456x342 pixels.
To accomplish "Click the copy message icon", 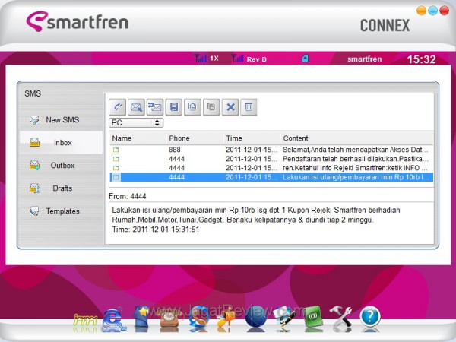I will tap(192, 107).
